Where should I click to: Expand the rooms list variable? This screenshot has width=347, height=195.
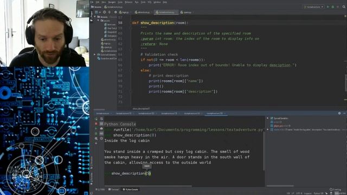coord(267,129)
